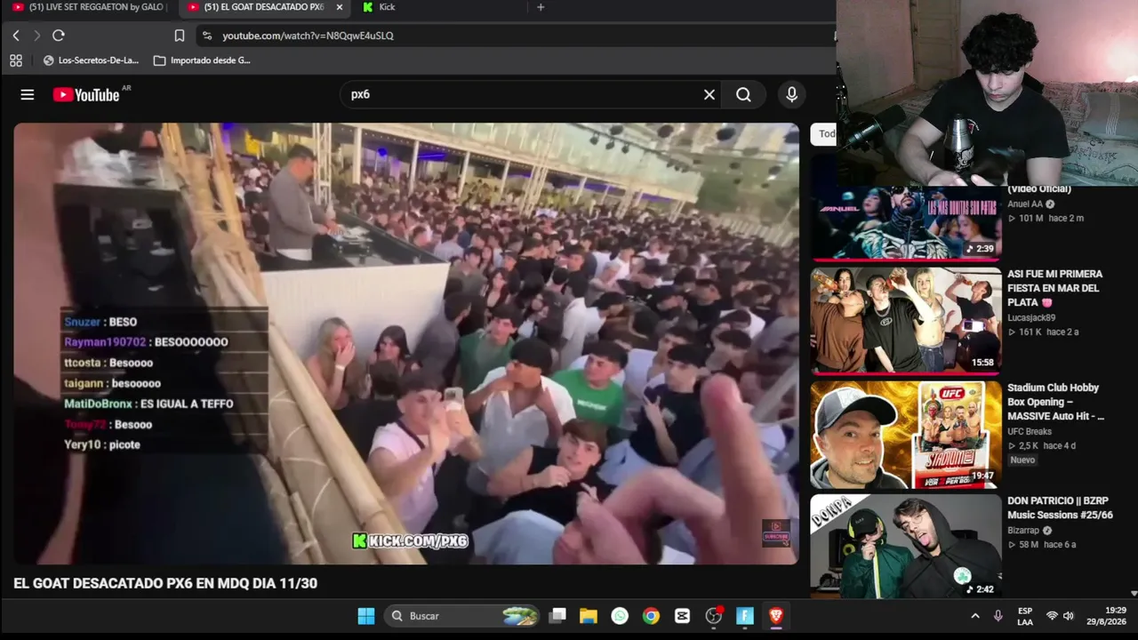Bookmark this page with the bookmark icon
This screenshot has width=1138, height=640.
pyautogui.click(x=180, y=36)
